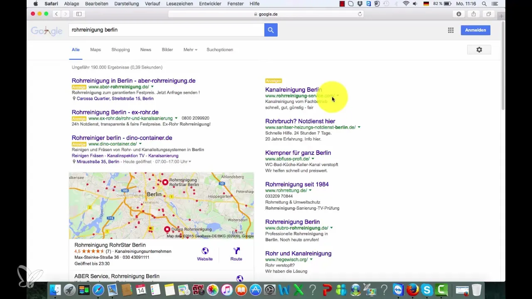
Task: Click the Berlin map thumbnail
Action: click(x=161, y=206)
